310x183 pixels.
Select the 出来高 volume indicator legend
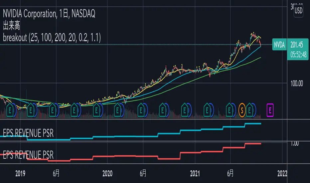tap(10, 25)
